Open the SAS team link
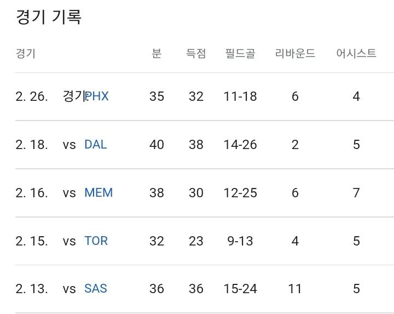The height and width of the screenshot is (314, 394). click(96, 289)
